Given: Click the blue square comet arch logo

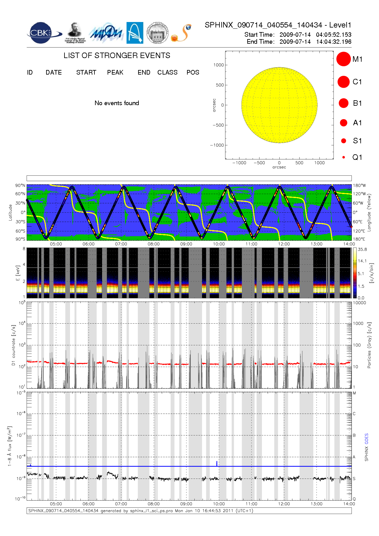Looking at the screenshot, I should click(135, 33).
